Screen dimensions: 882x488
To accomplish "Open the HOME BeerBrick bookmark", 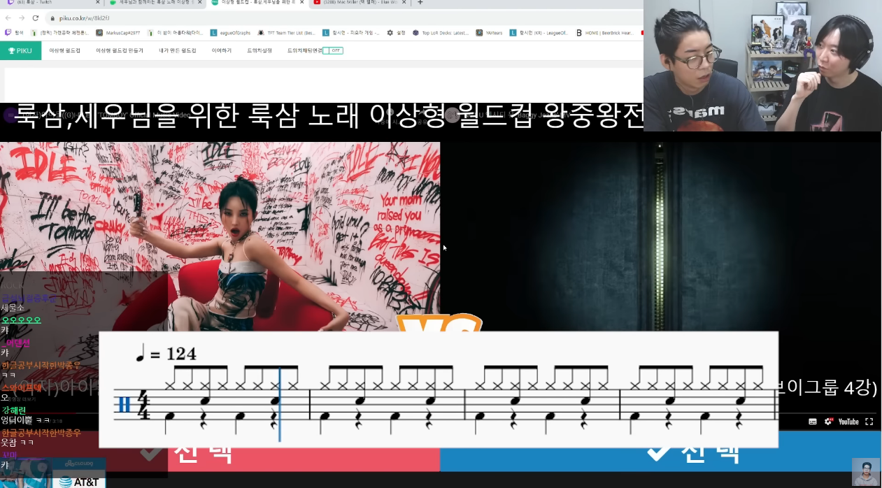I will 606,32.
